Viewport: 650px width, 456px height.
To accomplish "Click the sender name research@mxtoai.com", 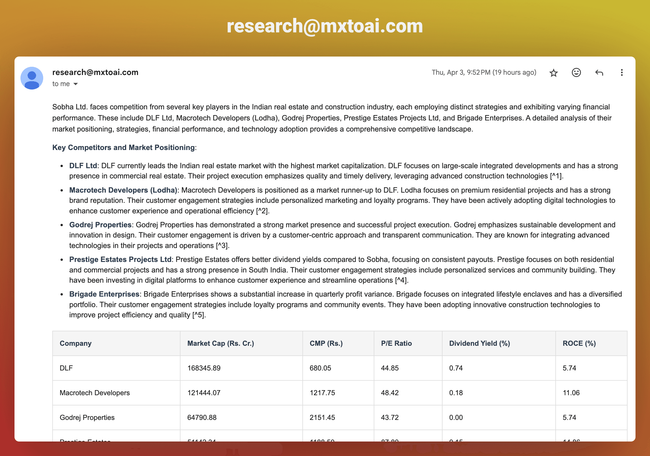I will [x=95, y=72].
